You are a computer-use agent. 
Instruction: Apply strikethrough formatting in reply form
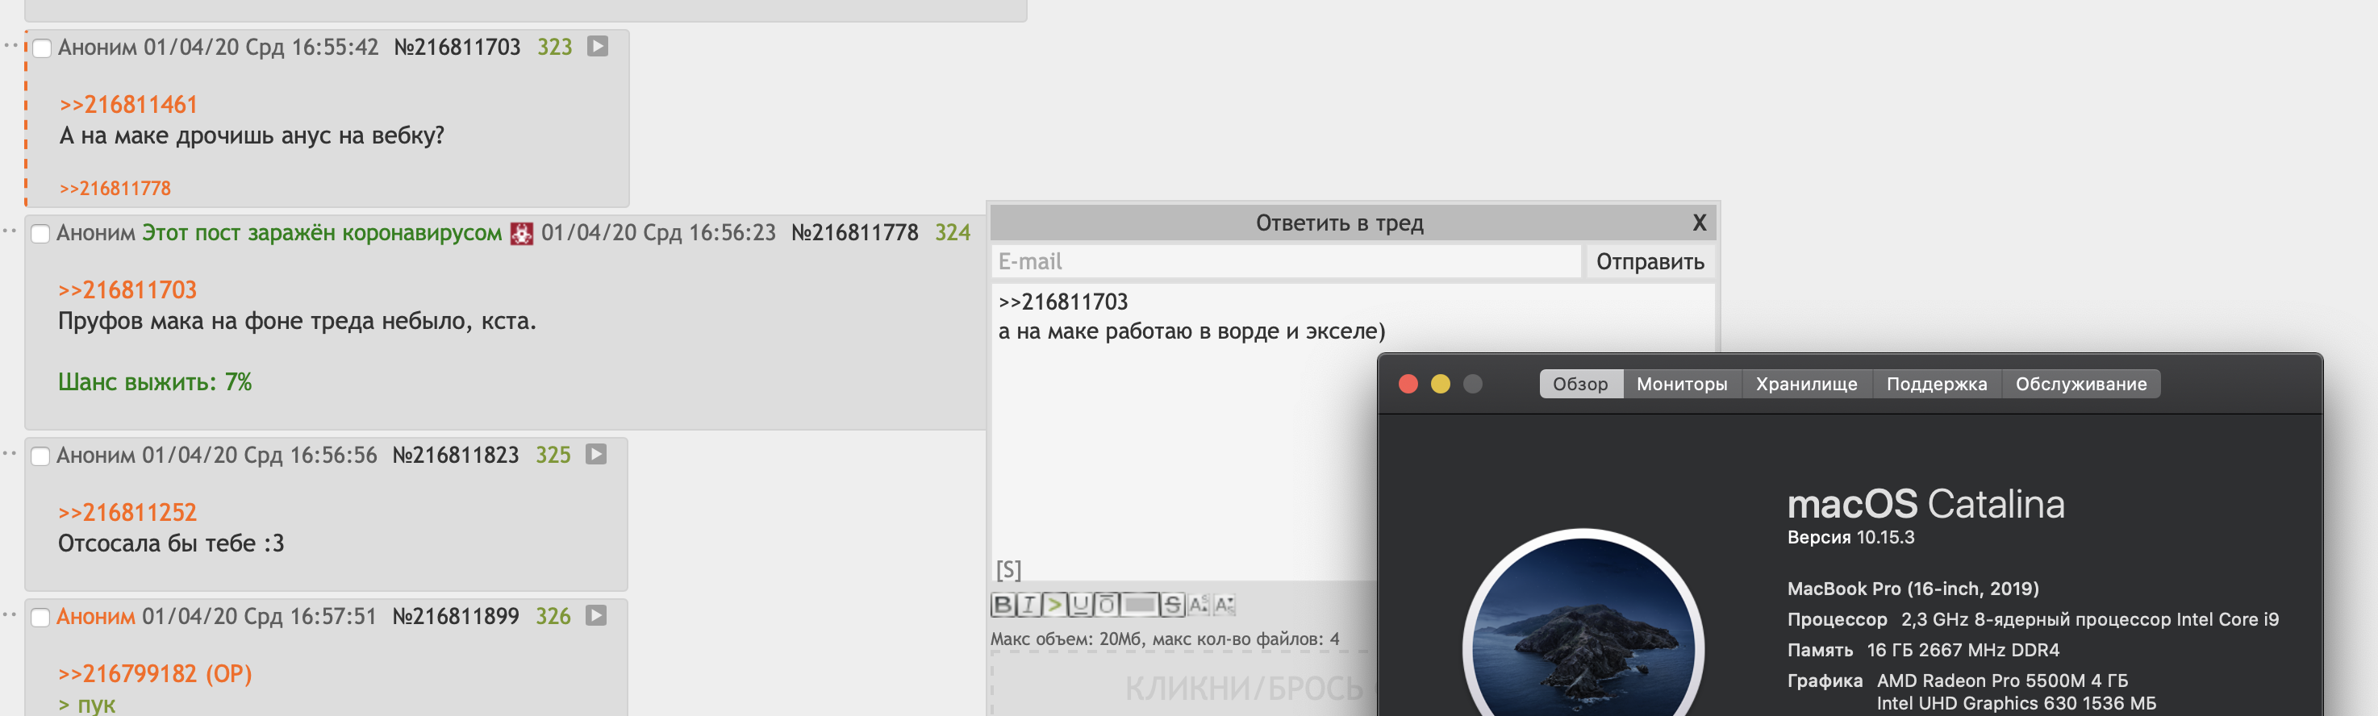[1174, 606]
